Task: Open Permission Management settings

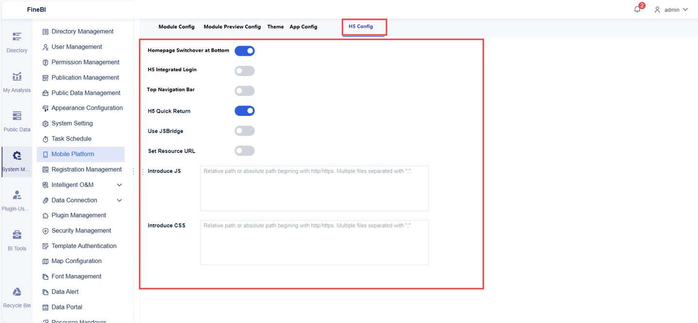Action: (x=85, y=62)
